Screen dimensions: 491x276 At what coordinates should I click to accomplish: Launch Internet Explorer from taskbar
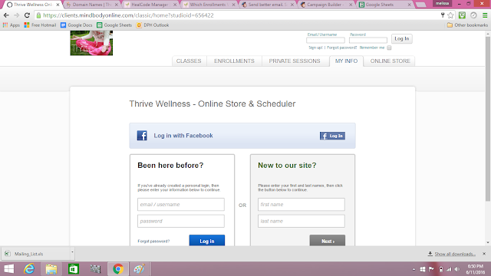[29, 269]
